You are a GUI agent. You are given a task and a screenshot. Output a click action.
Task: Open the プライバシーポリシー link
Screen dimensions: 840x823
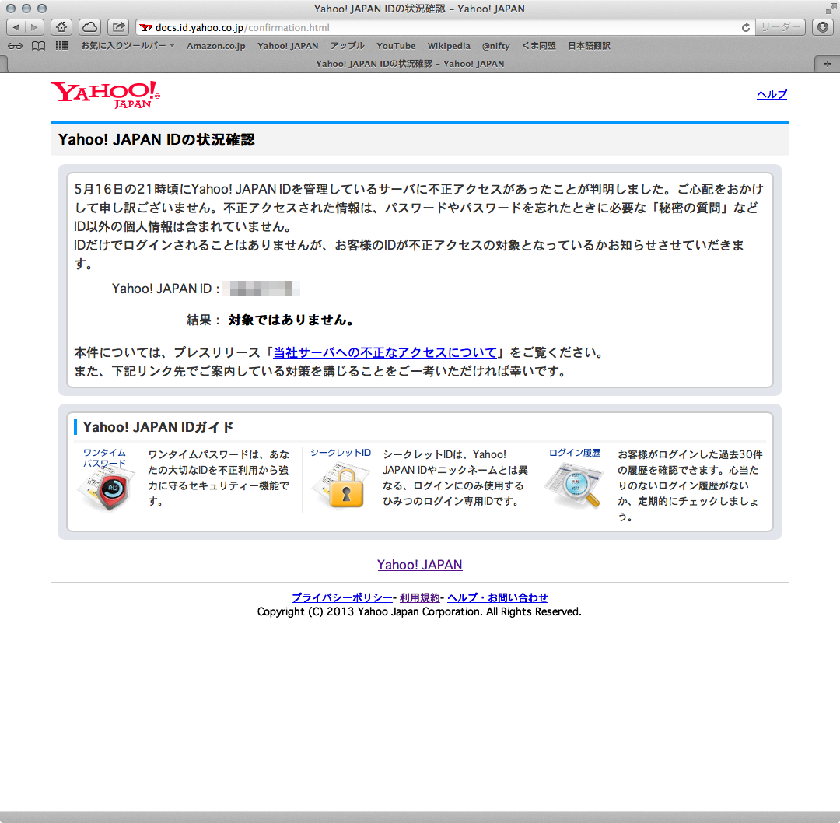342,597
